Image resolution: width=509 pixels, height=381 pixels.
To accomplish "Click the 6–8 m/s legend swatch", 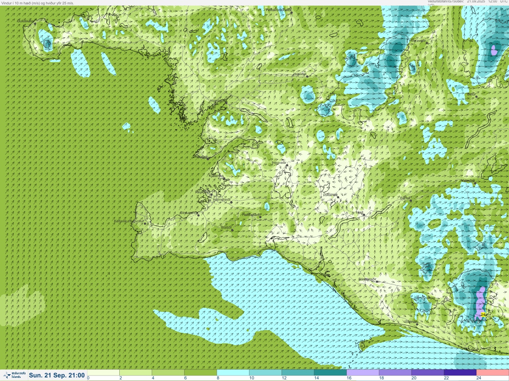I will pos(201,373).
